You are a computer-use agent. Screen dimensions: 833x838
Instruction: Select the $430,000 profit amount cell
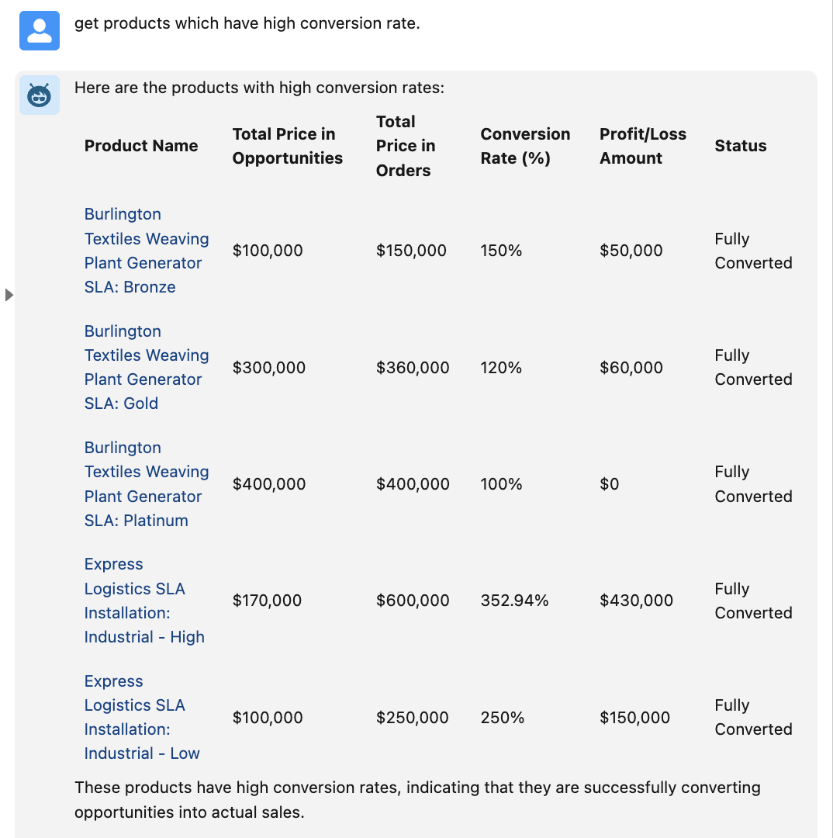[636, 601]
